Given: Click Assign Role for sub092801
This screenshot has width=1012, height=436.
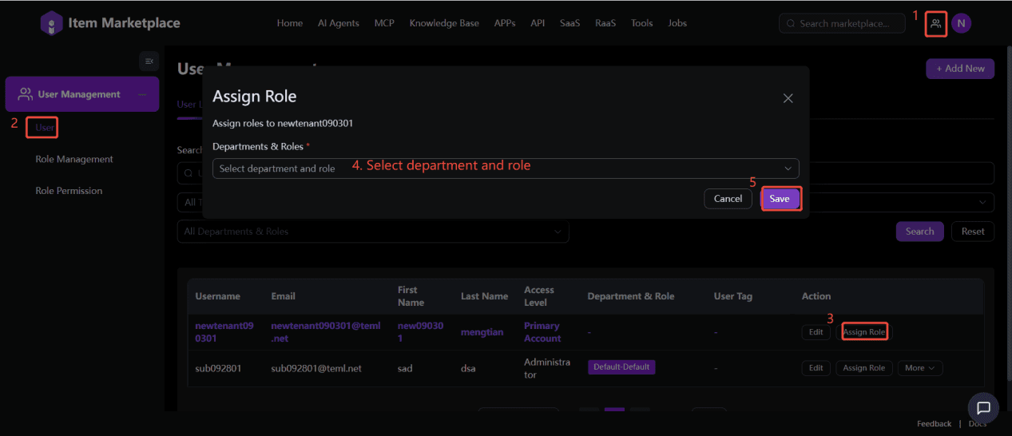Looking at the screenshot, I should coord(863,368).
